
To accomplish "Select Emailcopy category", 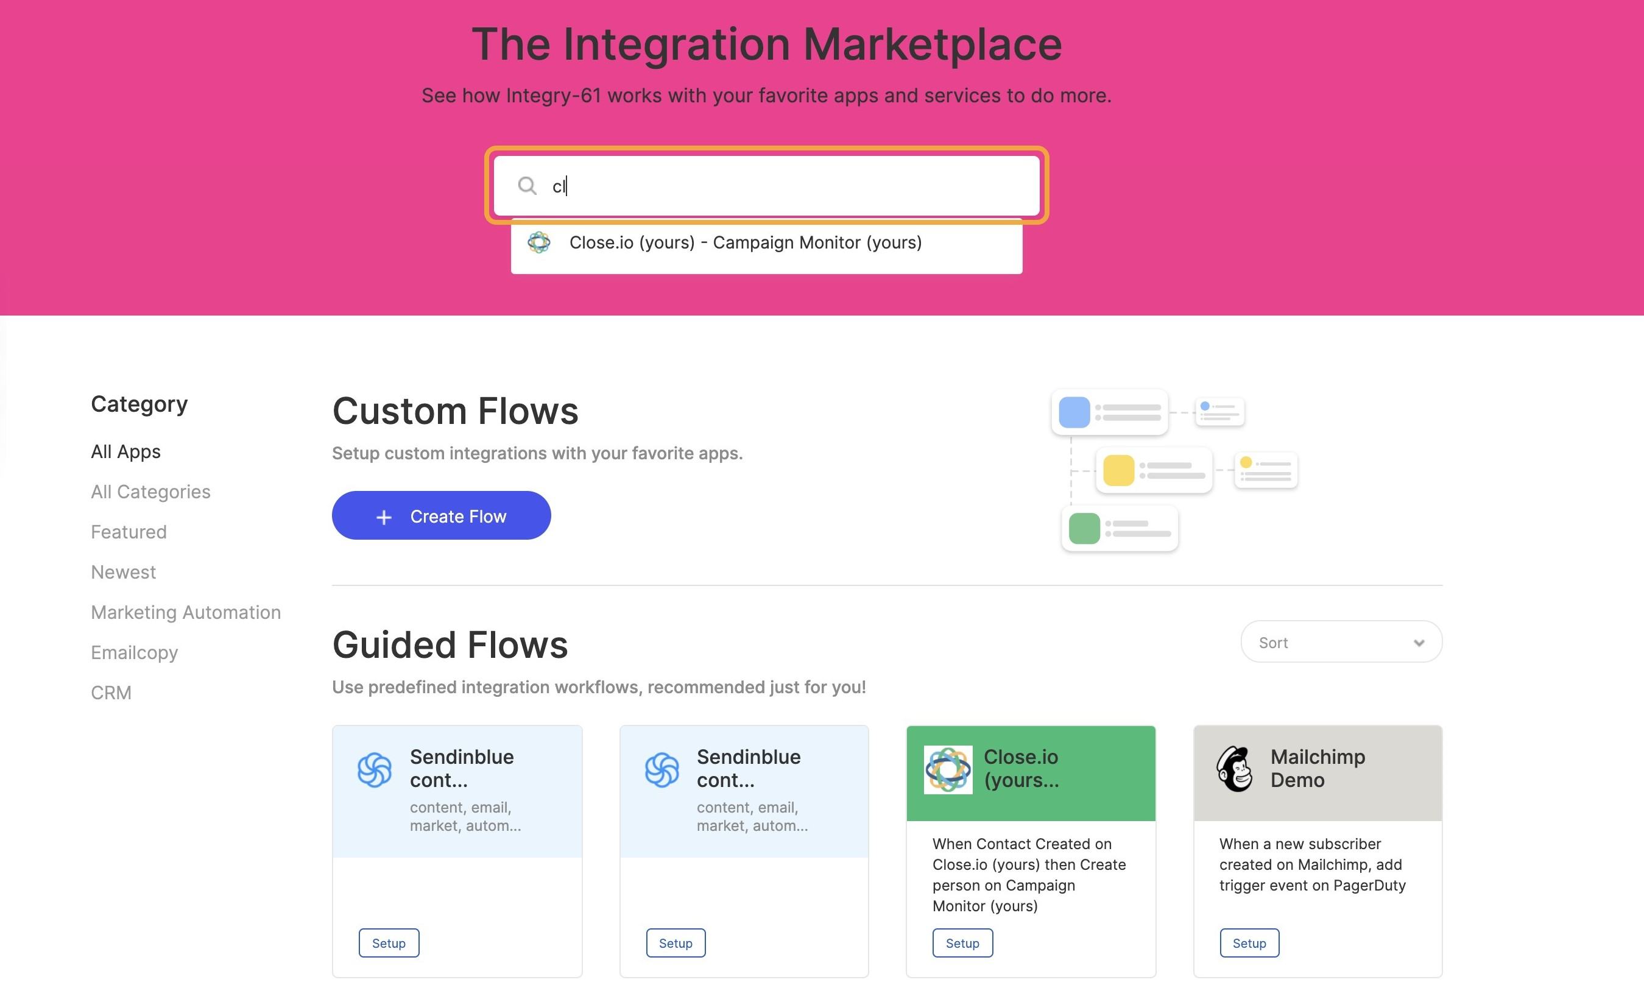I will pos(135,652).
